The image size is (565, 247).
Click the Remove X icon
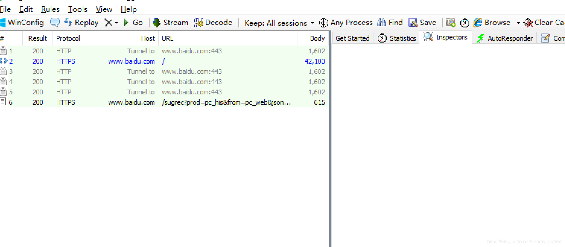click(108, 23)
